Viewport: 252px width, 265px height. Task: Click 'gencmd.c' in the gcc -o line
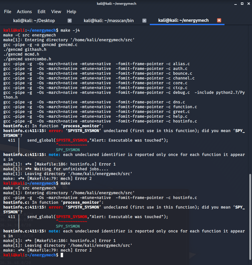pyautogui.click(x=68, y=45)
